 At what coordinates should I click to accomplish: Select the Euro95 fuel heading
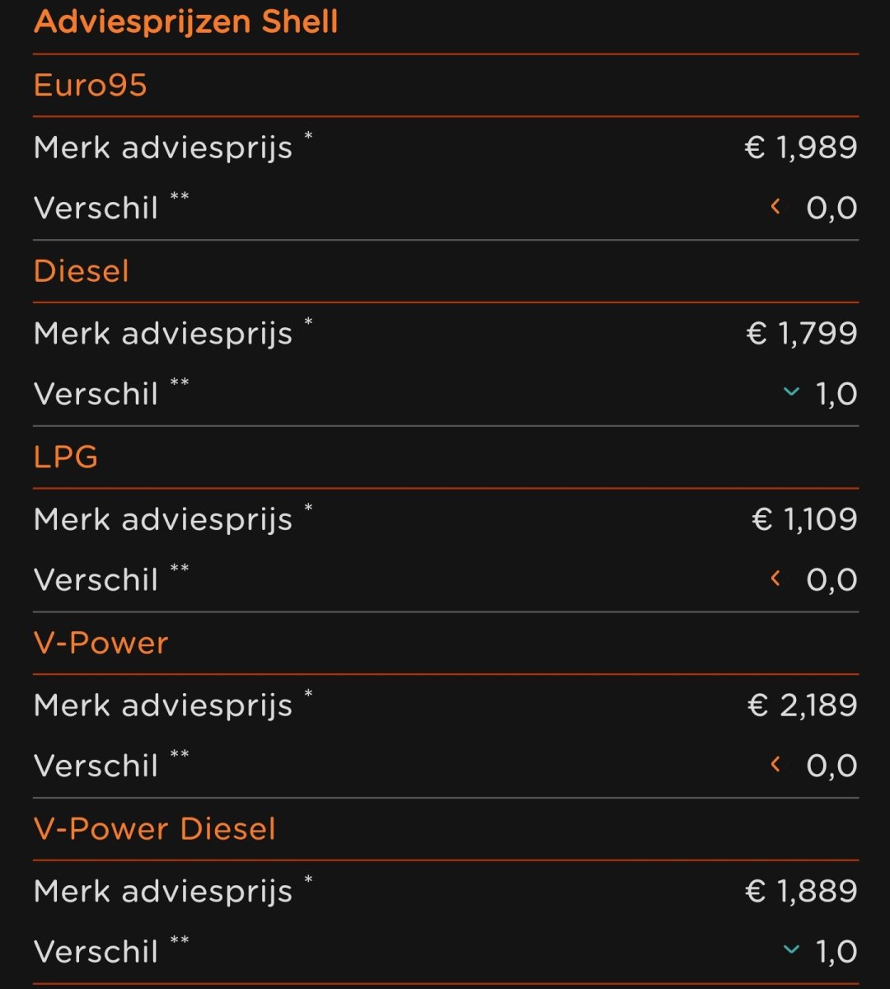pos(90,85)
